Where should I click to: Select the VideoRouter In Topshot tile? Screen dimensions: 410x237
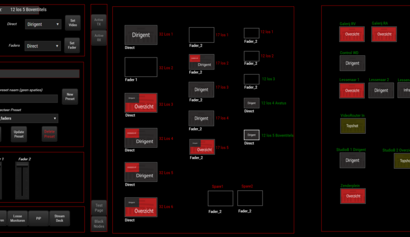(x=352, y=126)
